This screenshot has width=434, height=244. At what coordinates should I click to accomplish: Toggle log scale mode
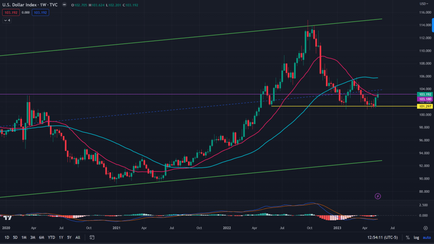tap(416, 238)
